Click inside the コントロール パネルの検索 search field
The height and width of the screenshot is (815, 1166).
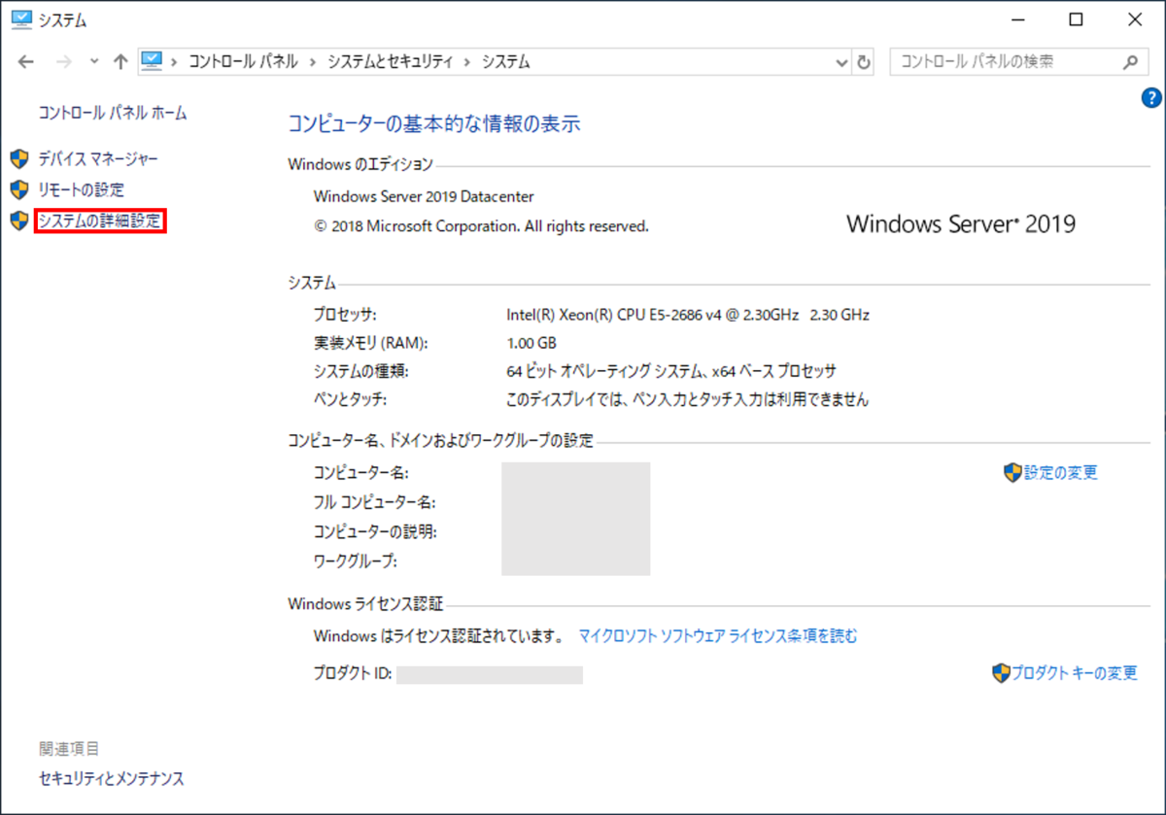tap(991, 60)
